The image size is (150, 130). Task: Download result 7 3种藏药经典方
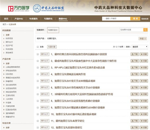[135, 94]
